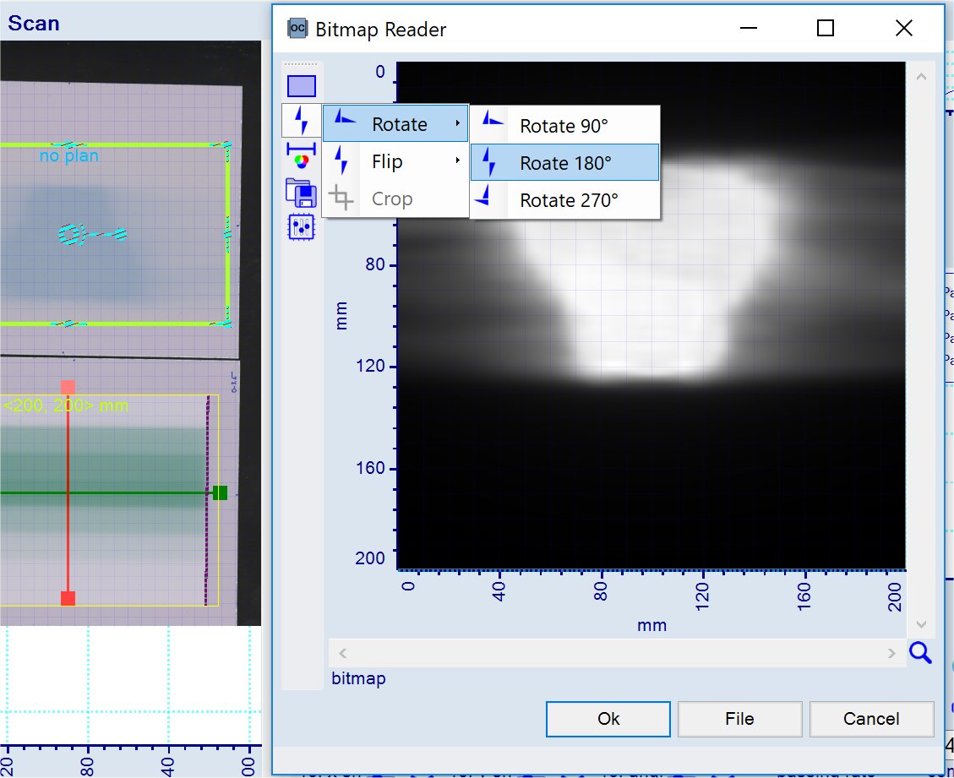Open the scale and color calibration tool
This screenshot has height=778, width=954.
coord(302,156)
